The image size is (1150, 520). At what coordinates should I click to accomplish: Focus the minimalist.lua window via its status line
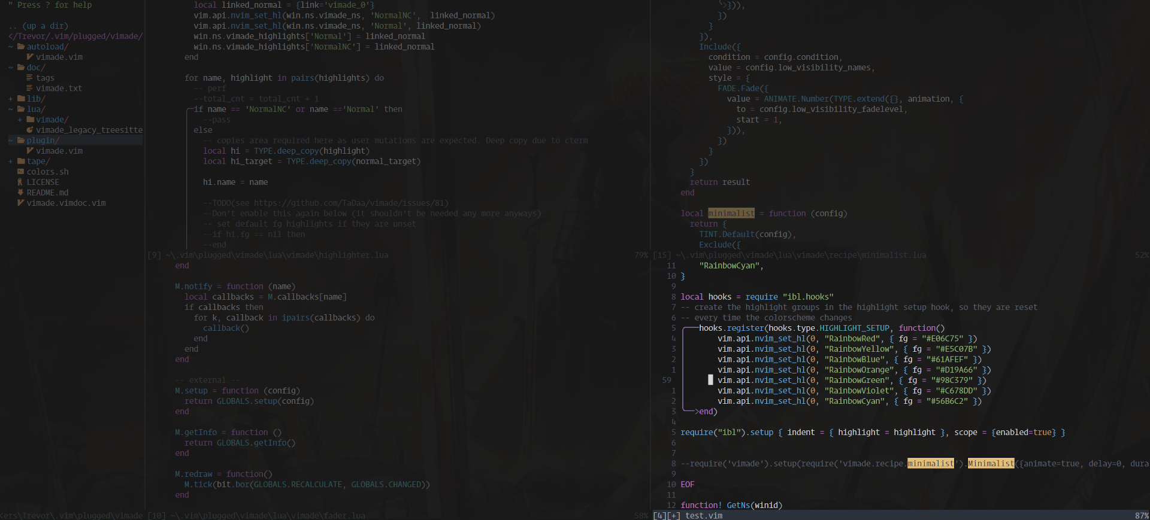pos(901,255)
